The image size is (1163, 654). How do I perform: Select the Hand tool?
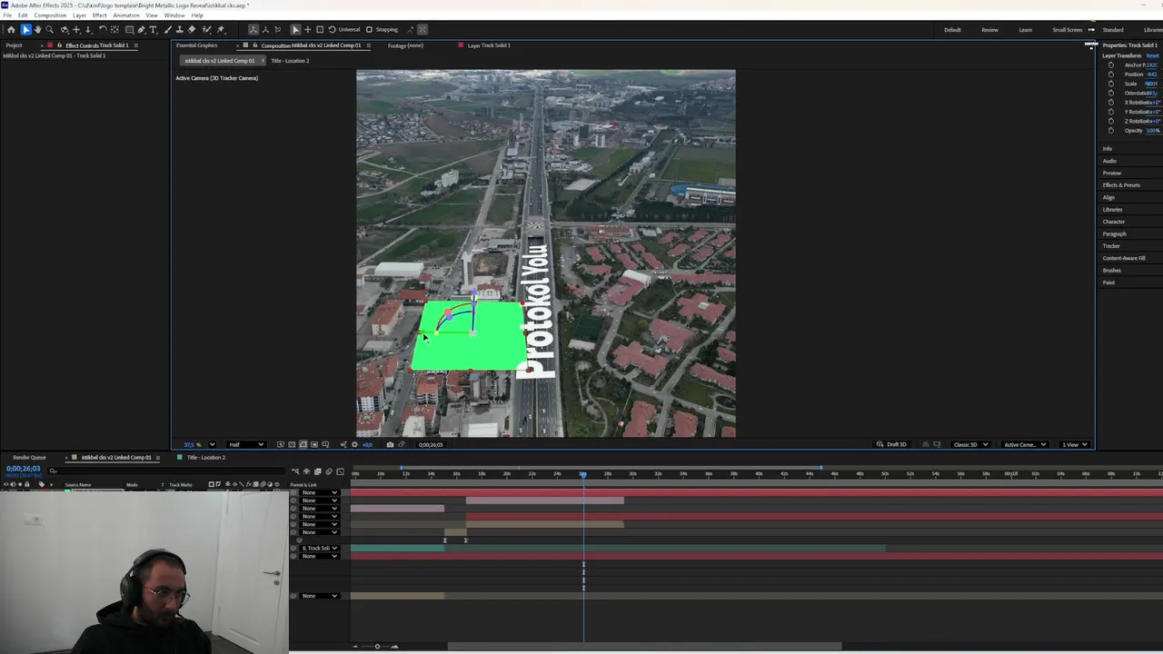[x=37, y=29]
